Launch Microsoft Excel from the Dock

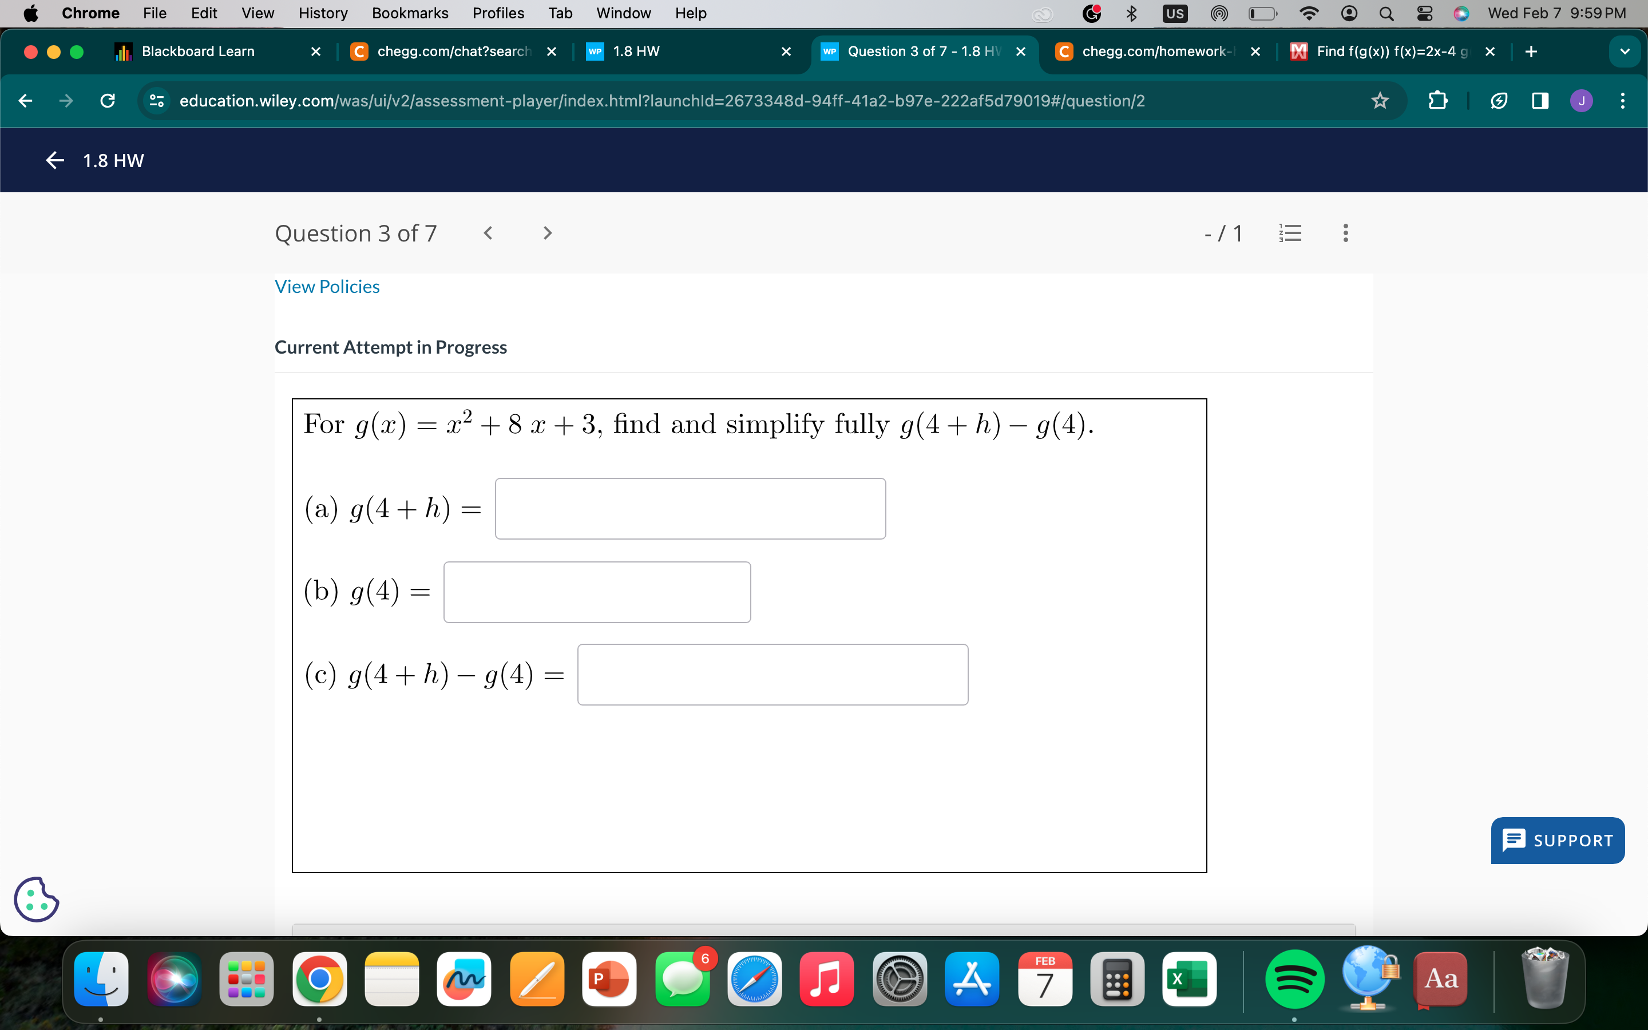(x=1189, y=979)
